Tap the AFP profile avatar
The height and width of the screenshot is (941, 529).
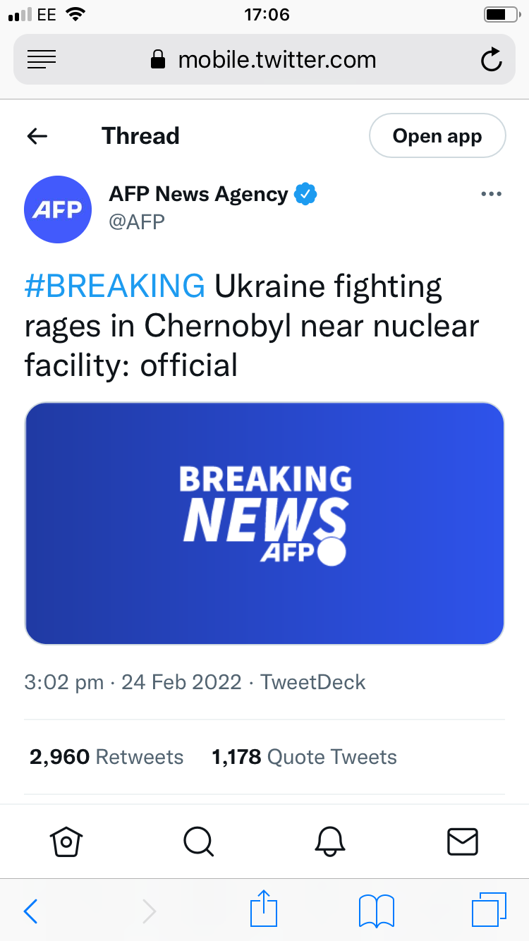coord(58,210)
